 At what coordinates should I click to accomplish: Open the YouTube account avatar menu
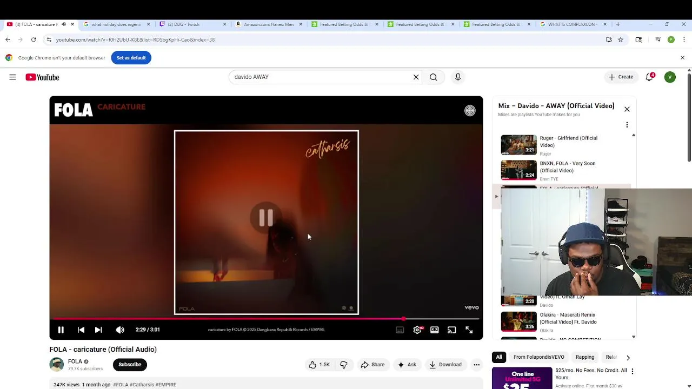click(670, 77)
